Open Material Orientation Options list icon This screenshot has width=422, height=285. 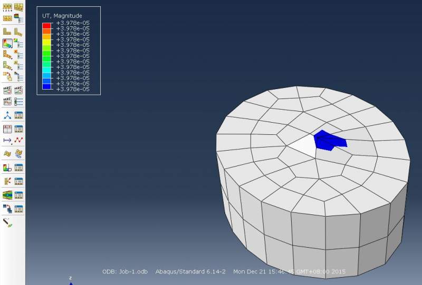[x=18, y=66]
